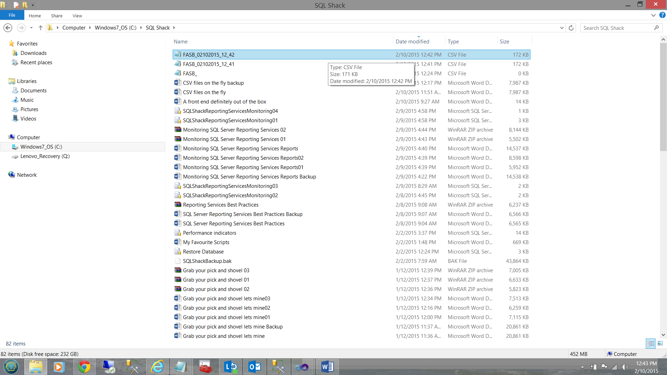Switch to large thumbnails view icon
The width and height of the screenshot is (667, 375).
[660, 343]
